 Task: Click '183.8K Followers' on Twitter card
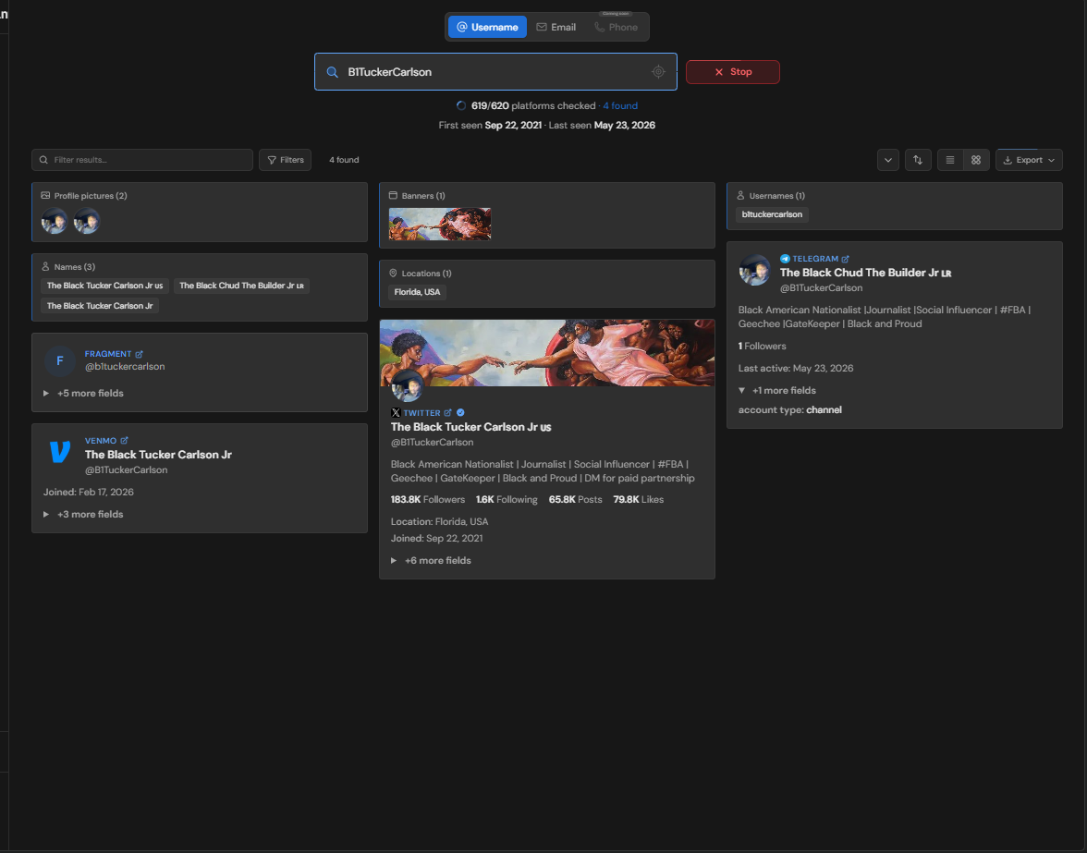pos(428,500)
